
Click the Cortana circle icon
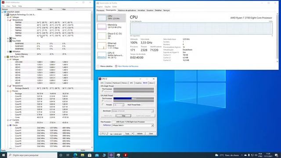coord(61,155)
